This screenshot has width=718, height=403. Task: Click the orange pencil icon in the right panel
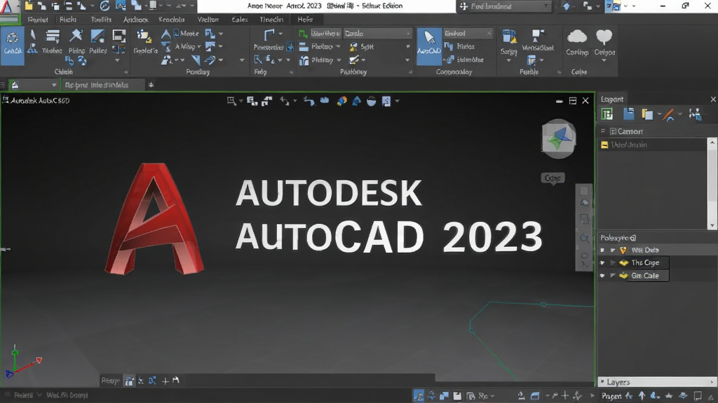[669, 115]
